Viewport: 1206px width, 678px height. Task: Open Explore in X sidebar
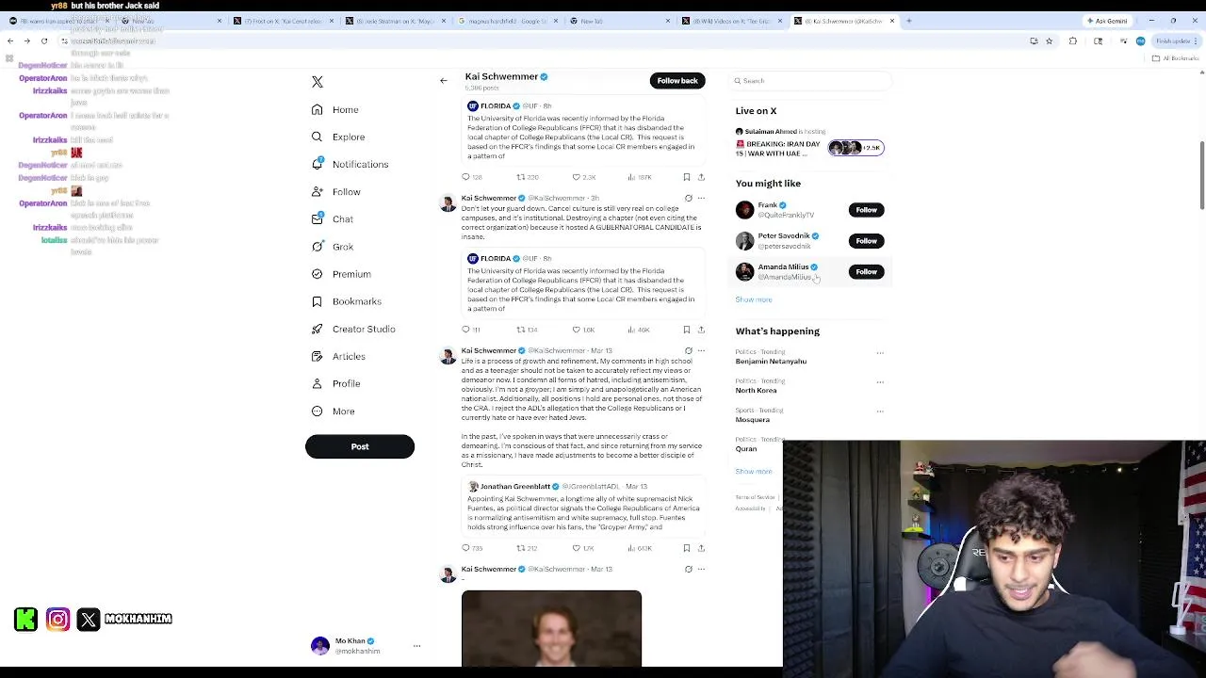tap(338, 137)
